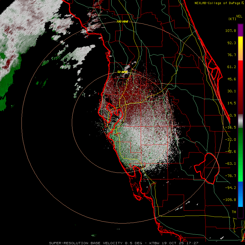Select the -0.9 velocity scale value

click(x=232, y=115)
